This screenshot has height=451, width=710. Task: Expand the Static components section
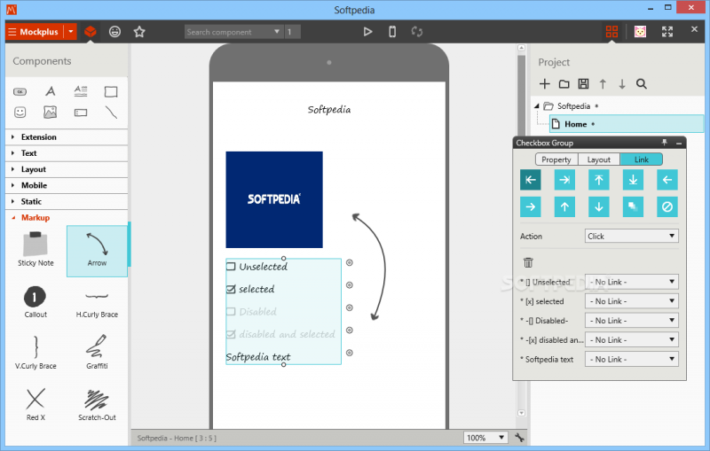point(67,201)
